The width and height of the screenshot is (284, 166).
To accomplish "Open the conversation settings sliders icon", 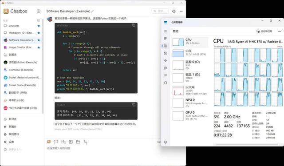I will click(x=86, y=142).
